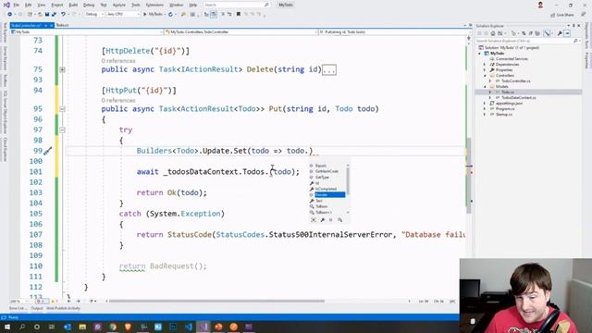Click the error count indicator in editor footer
The image size is (592, 333).
pos(42,302)
